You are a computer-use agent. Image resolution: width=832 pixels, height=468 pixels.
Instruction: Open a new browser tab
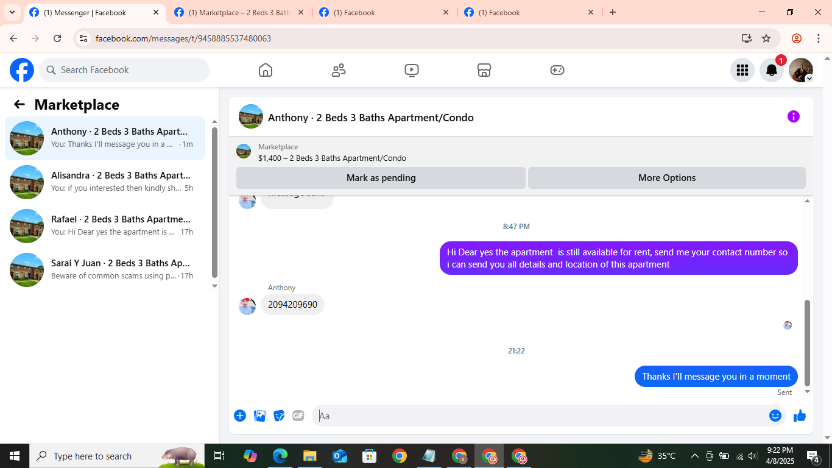coord(613,12)
